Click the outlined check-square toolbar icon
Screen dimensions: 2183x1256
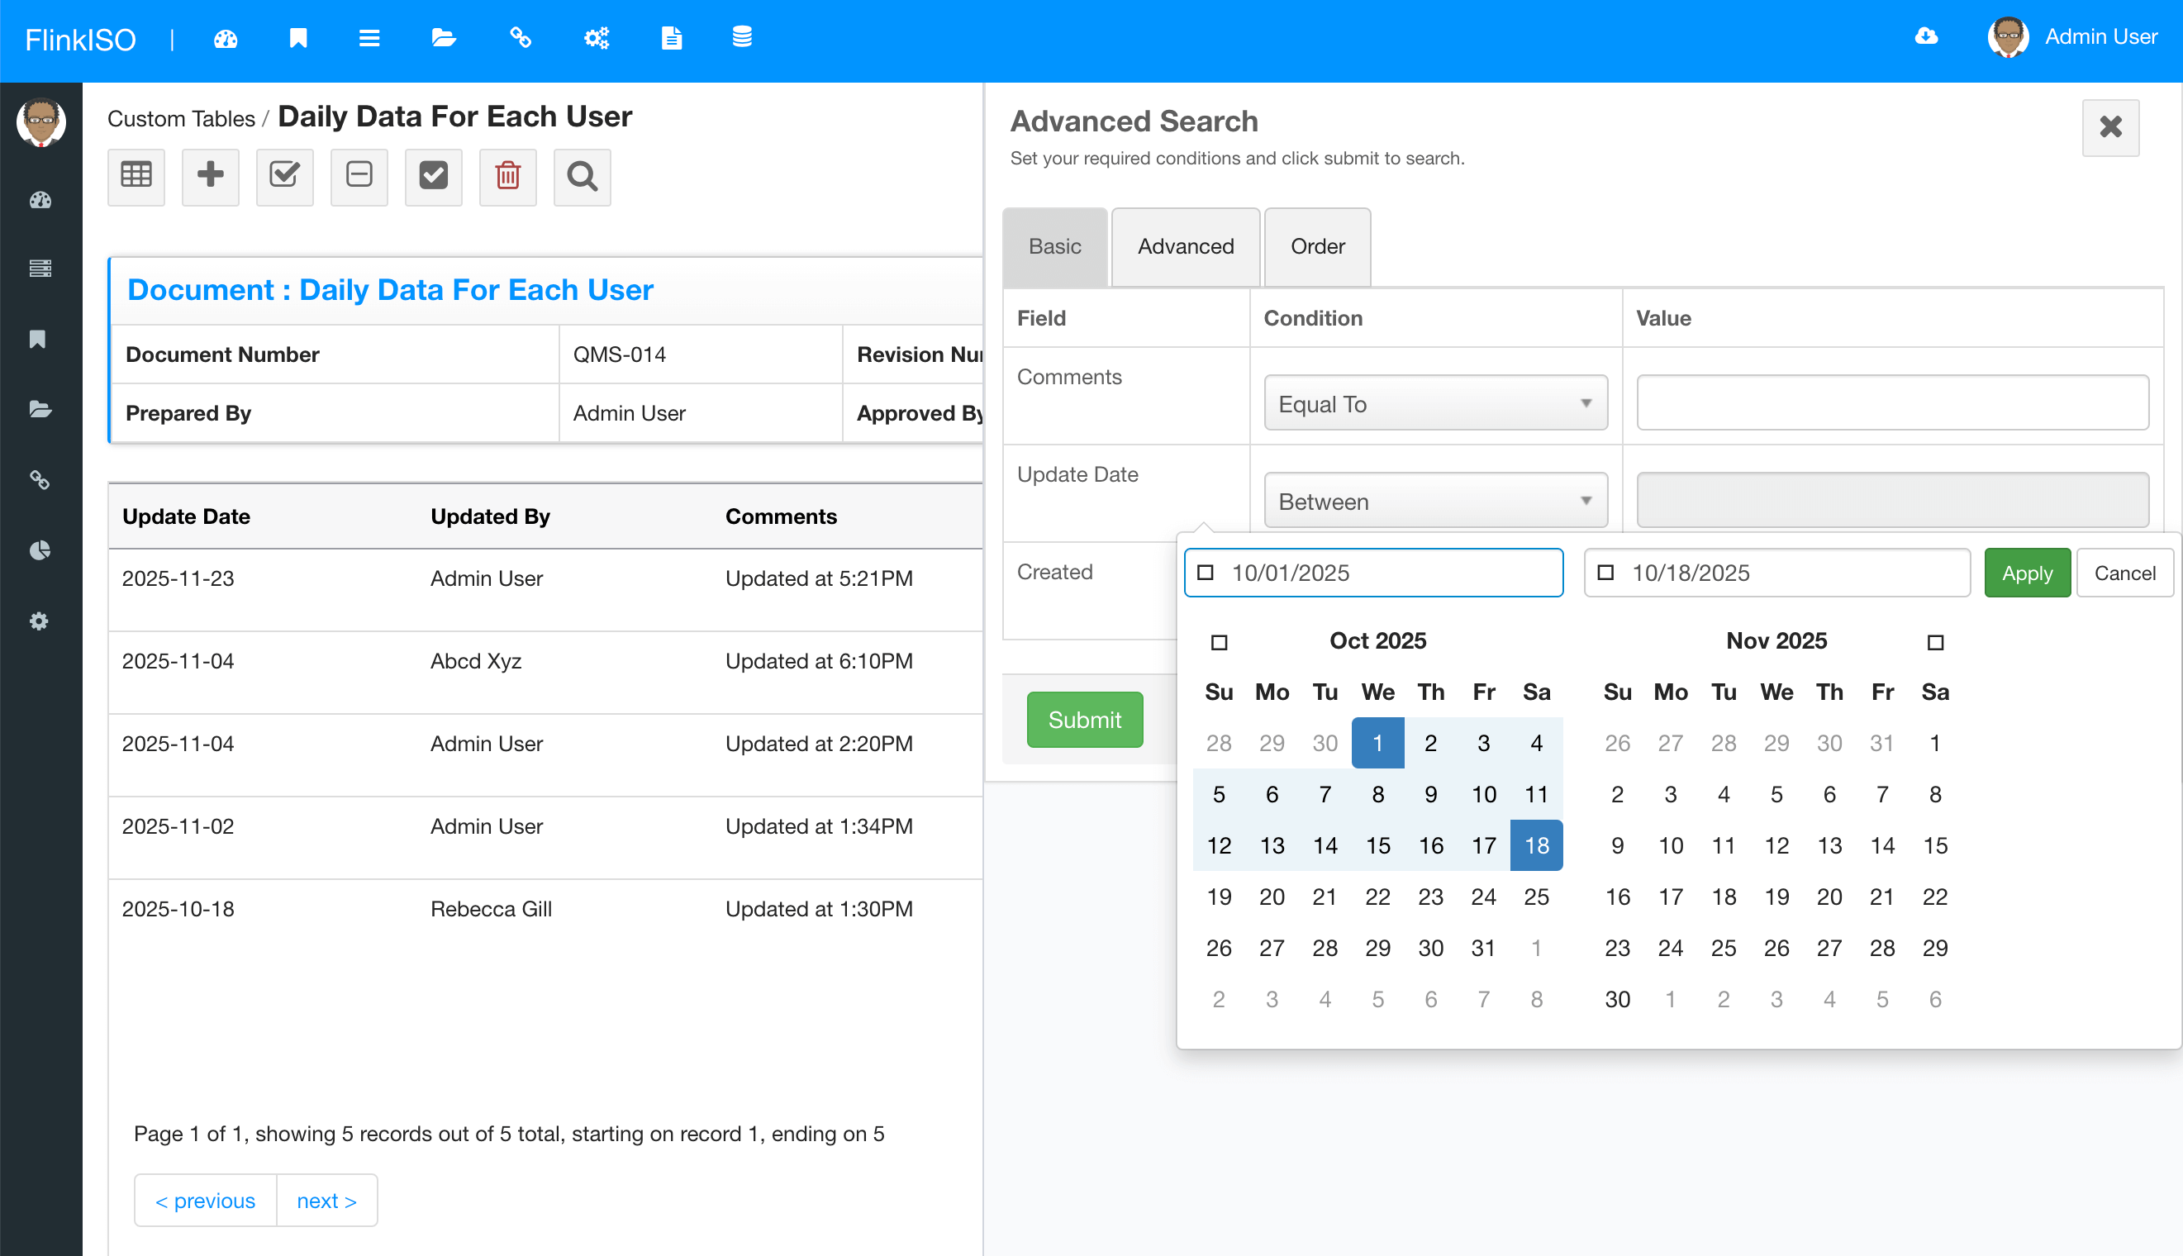point(283,177)
